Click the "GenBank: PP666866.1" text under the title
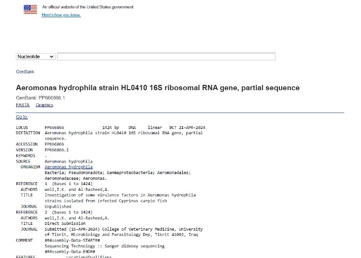This screenshot has height=258, width=361. pyautogui.click(x=40, y=98)
